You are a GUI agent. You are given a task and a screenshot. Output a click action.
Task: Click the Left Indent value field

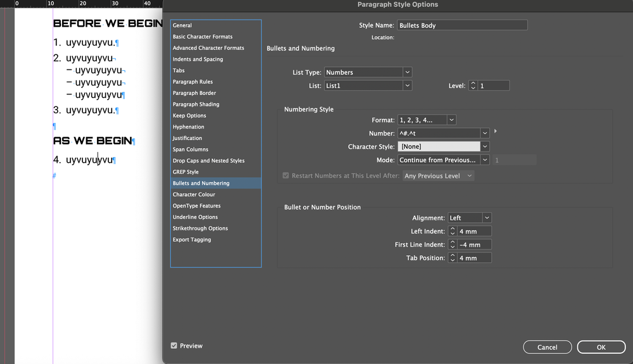pos(475,231)
